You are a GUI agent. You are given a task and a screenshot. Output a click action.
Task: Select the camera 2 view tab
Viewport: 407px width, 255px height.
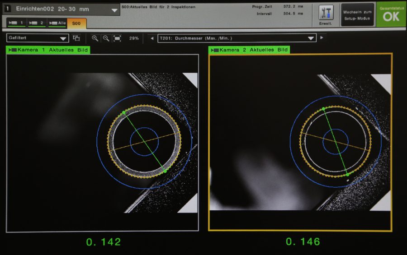(37, 23)
